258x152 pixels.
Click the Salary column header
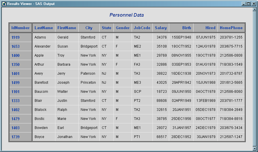tap(161, 28)
